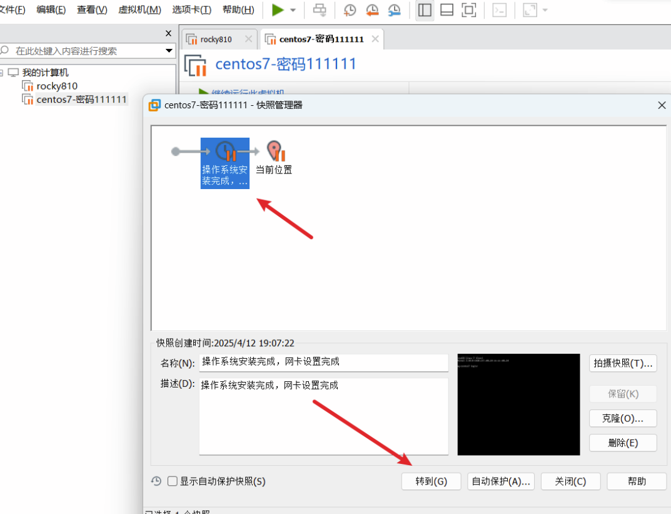
Task: Select the 操作系统安装完成 snapshot node
Action: pyautogui.click(x=225, y=163)
